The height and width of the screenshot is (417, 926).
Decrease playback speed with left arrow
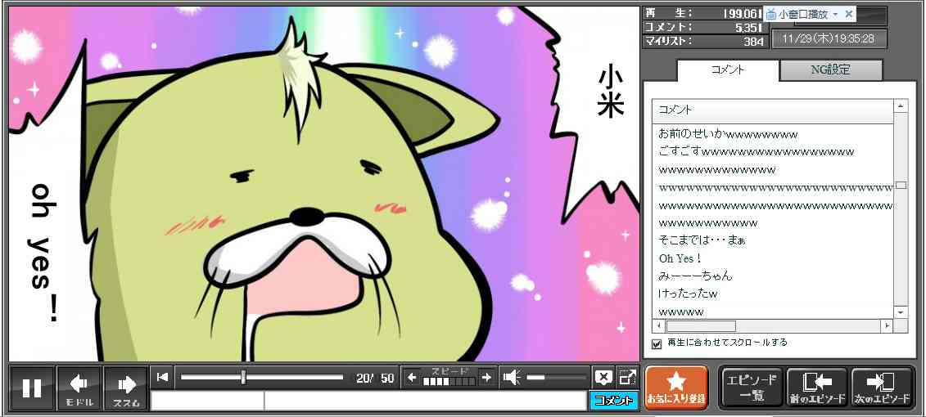coord(412,377)
